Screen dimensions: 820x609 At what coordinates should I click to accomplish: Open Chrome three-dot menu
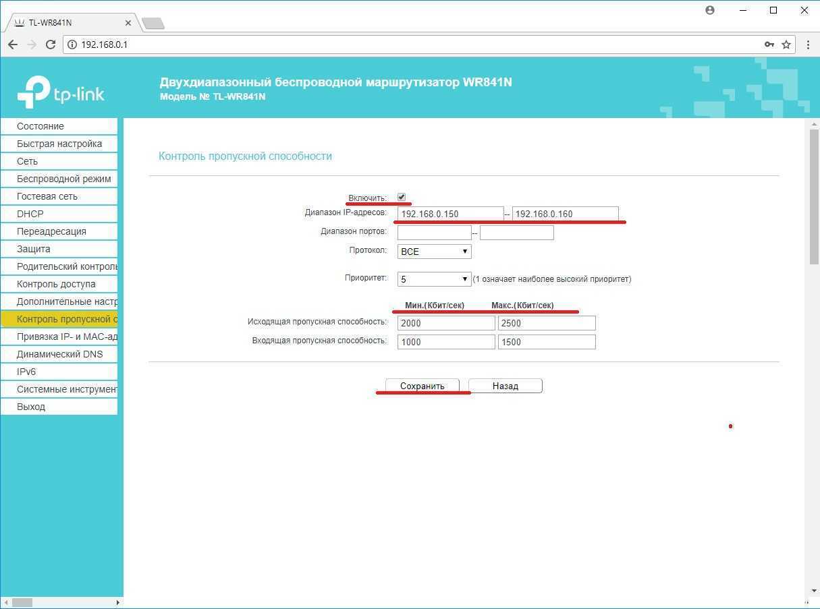click(809, 45)
